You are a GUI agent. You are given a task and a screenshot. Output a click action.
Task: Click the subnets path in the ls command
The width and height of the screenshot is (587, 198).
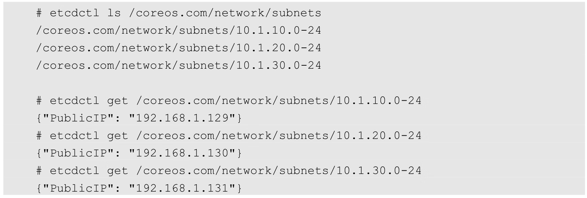(x=225, y=13)
